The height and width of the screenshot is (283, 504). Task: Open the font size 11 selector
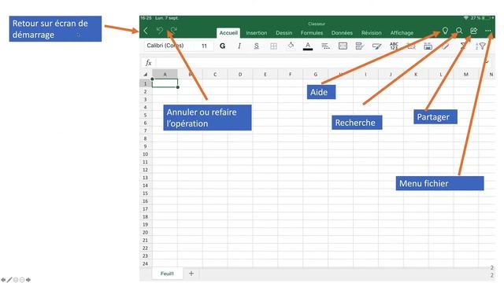(204, 46)
